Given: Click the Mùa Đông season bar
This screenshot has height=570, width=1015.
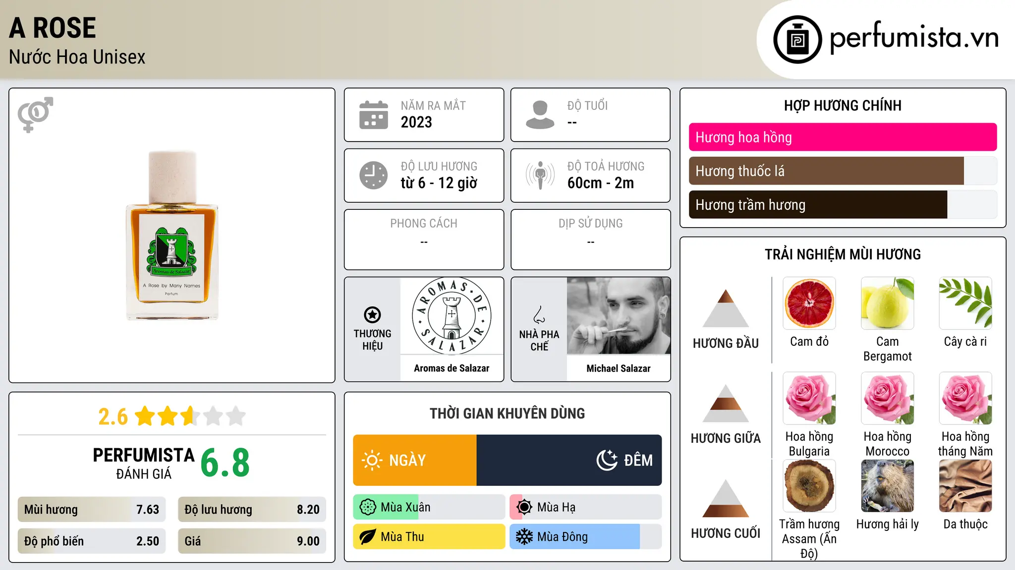Looking at the screenshot, I should coord(586,537).
